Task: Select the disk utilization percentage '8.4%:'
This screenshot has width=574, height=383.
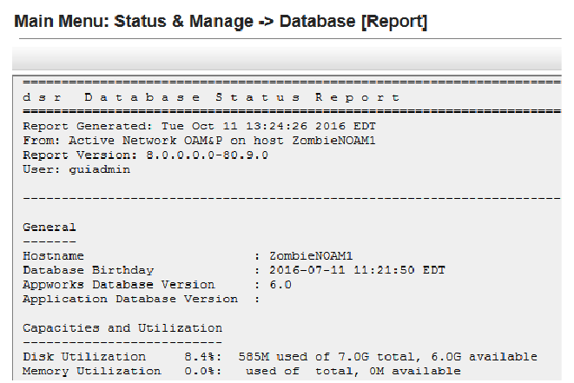Action: [203, 357]
